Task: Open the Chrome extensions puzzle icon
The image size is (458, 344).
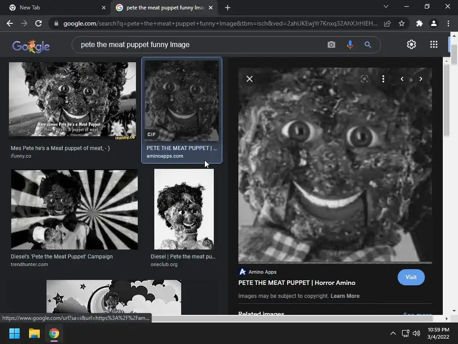Action: pyautogui.click(x=420, y=23)
